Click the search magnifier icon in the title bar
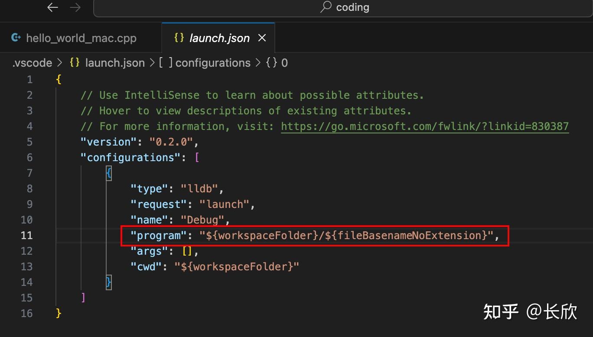593x337 pixels. (326, 7)
